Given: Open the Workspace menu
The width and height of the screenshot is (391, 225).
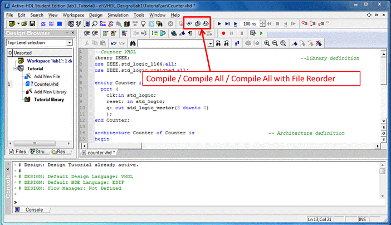Looking at the screenshot, I should click(74, 15).
